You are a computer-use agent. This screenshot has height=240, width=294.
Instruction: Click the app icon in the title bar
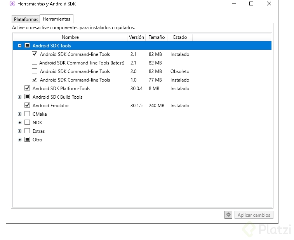[x=12, y=3]
